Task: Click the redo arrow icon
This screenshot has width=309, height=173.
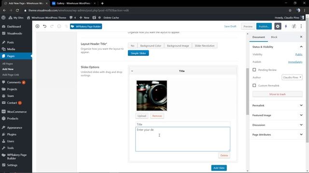Action: click(52, 26)
